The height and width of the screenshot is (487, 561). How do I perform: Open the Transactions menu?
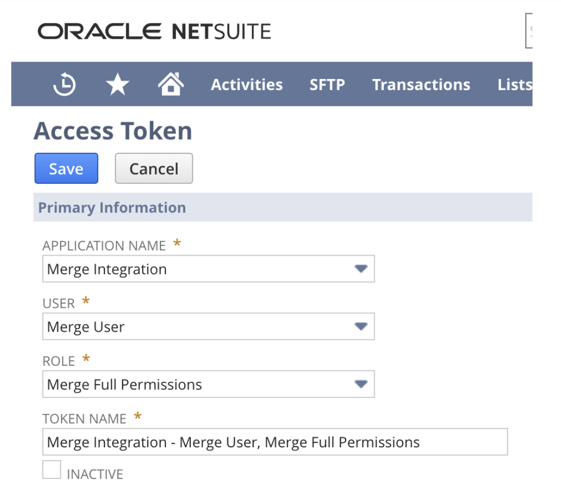pos(421,85)
